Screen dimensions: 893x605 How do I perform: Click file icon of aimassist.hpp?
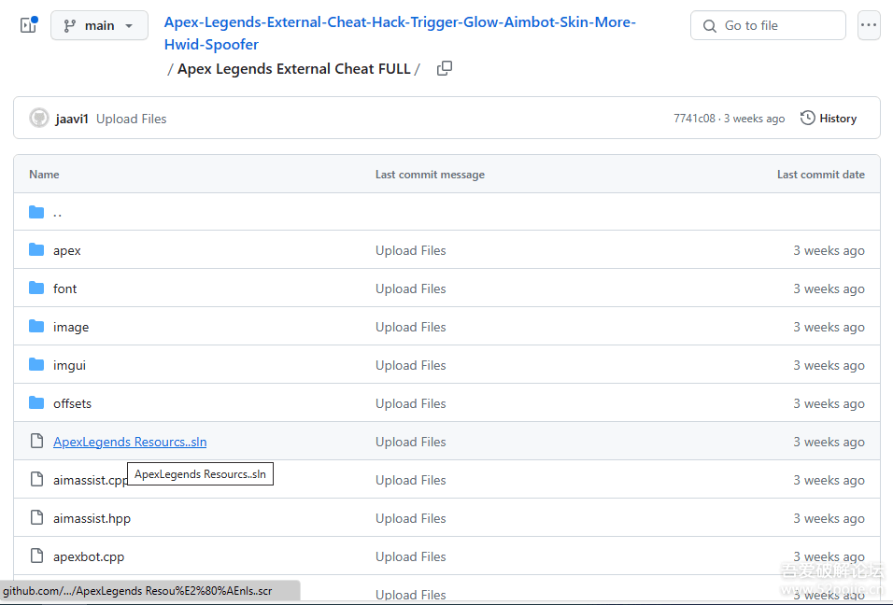(36, 517)
